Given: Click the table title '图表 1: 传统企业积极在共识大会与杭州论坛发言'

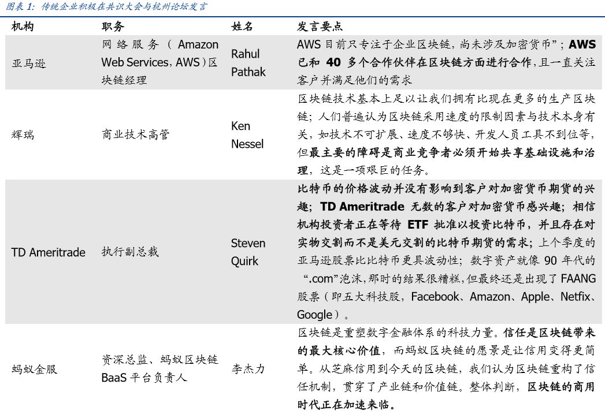Looking at the screenshot, I should [106, 6].
